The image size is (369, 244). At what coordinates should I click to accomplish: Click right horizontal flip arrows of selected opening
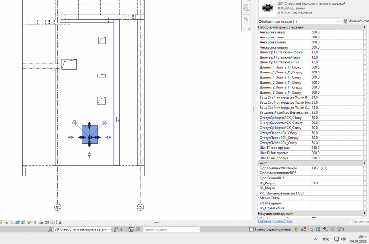[108, 138]
